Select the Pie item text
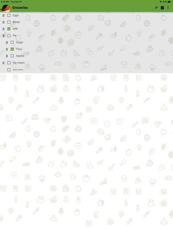173x231 pixels. pyautogui.click(x=14, y=36)
